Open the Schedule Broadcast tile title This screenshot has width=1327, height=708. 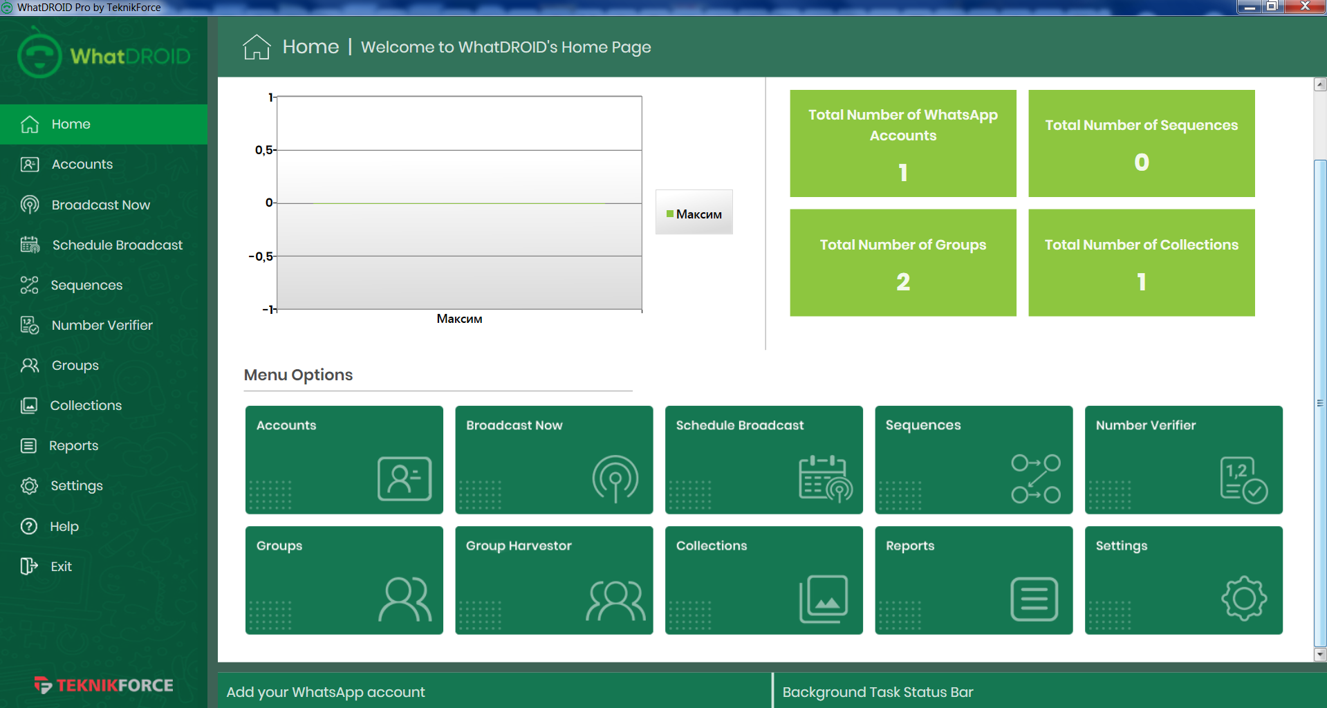point(740,425)
